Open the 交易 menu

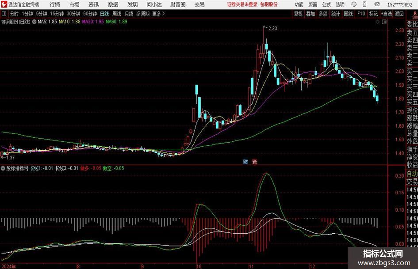point(199,4)
